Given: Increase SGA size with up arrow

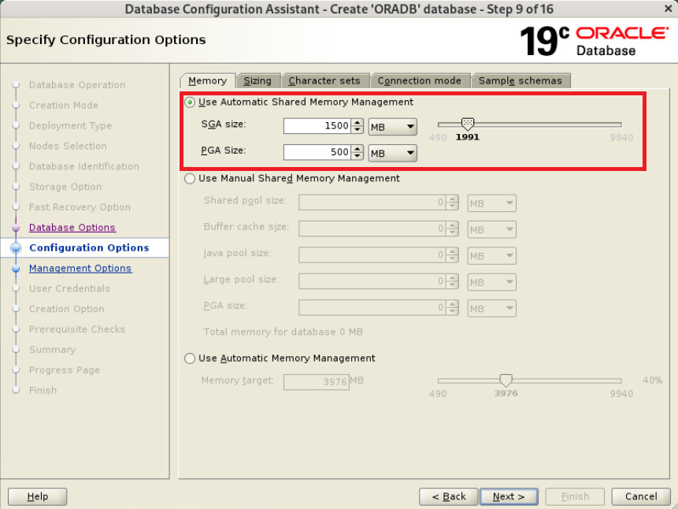Looking at the screenshot, I should coord(358,122).
